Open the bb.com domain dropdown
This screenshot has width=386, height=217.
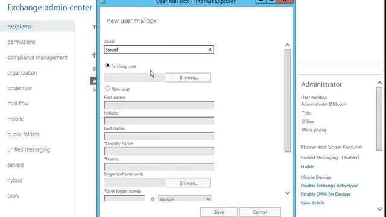[185, 199]
